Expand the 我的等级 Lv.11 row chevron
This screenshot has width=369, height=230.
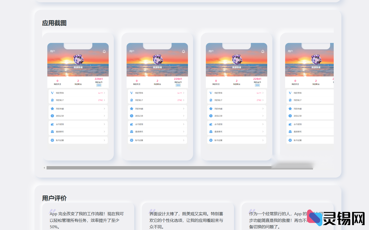105,93
